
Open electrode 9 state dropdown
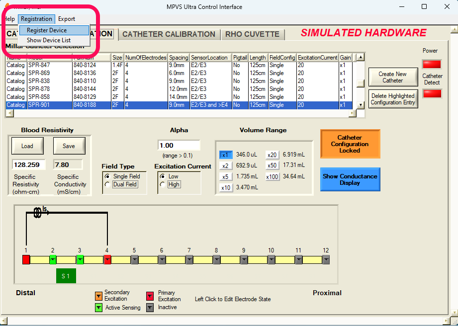(x=244, y=260)
